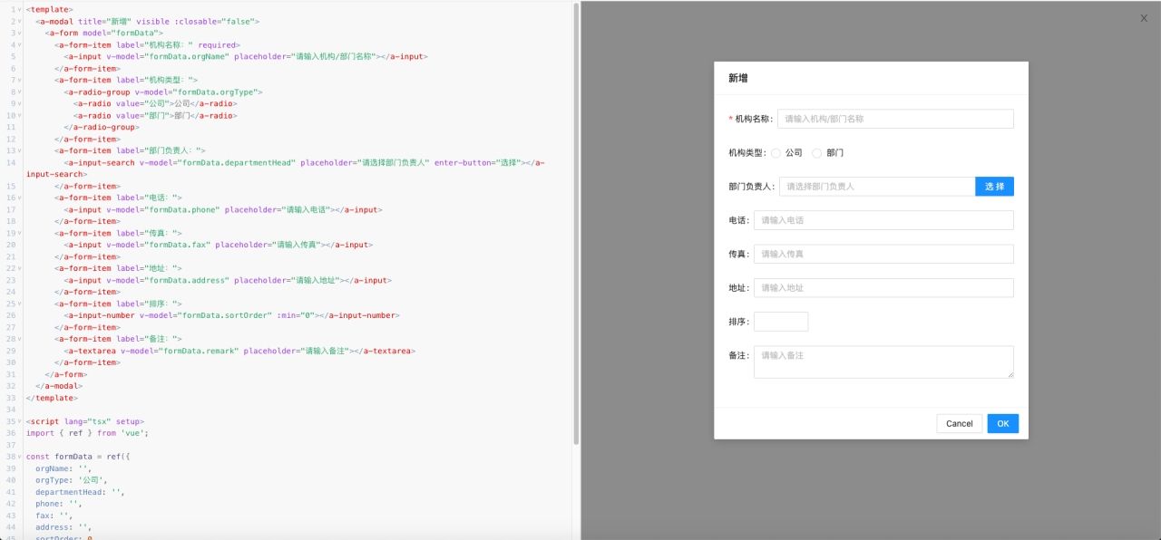Focus the 机构名称 input field

pyautogui.click(x=894, y=119)
